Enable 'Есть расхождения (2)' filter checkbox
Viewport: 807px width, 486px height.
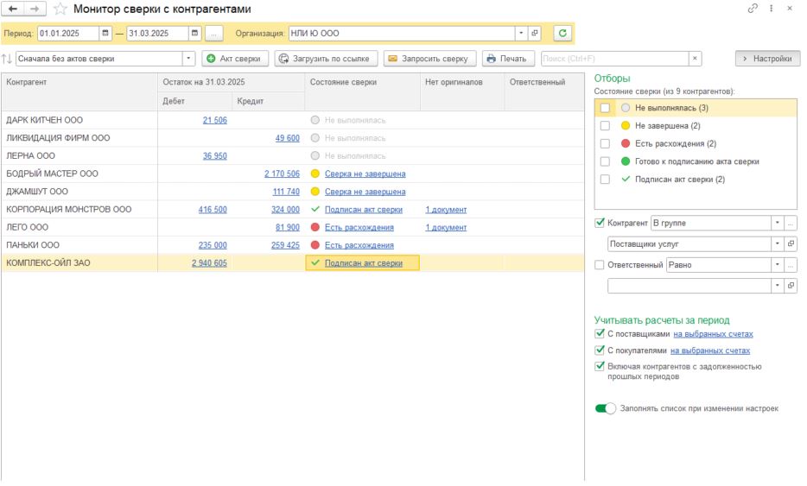click(605, 143)
